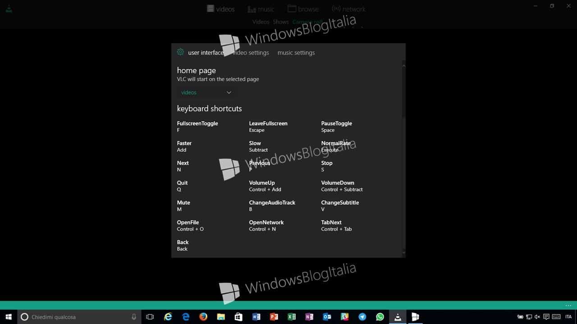Click the 'keyboard shortcuts' heading
The height and width of the screenshot is (324, 577).
click(x=209, y=108)
